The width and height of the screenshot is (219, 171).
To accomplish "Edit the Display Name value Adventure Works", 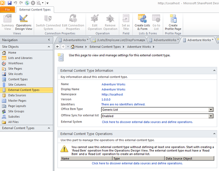I will coord(113,89).
